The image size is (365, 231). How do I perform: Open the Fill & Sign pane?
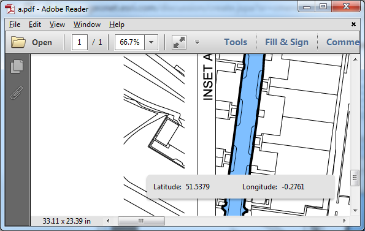287,42
